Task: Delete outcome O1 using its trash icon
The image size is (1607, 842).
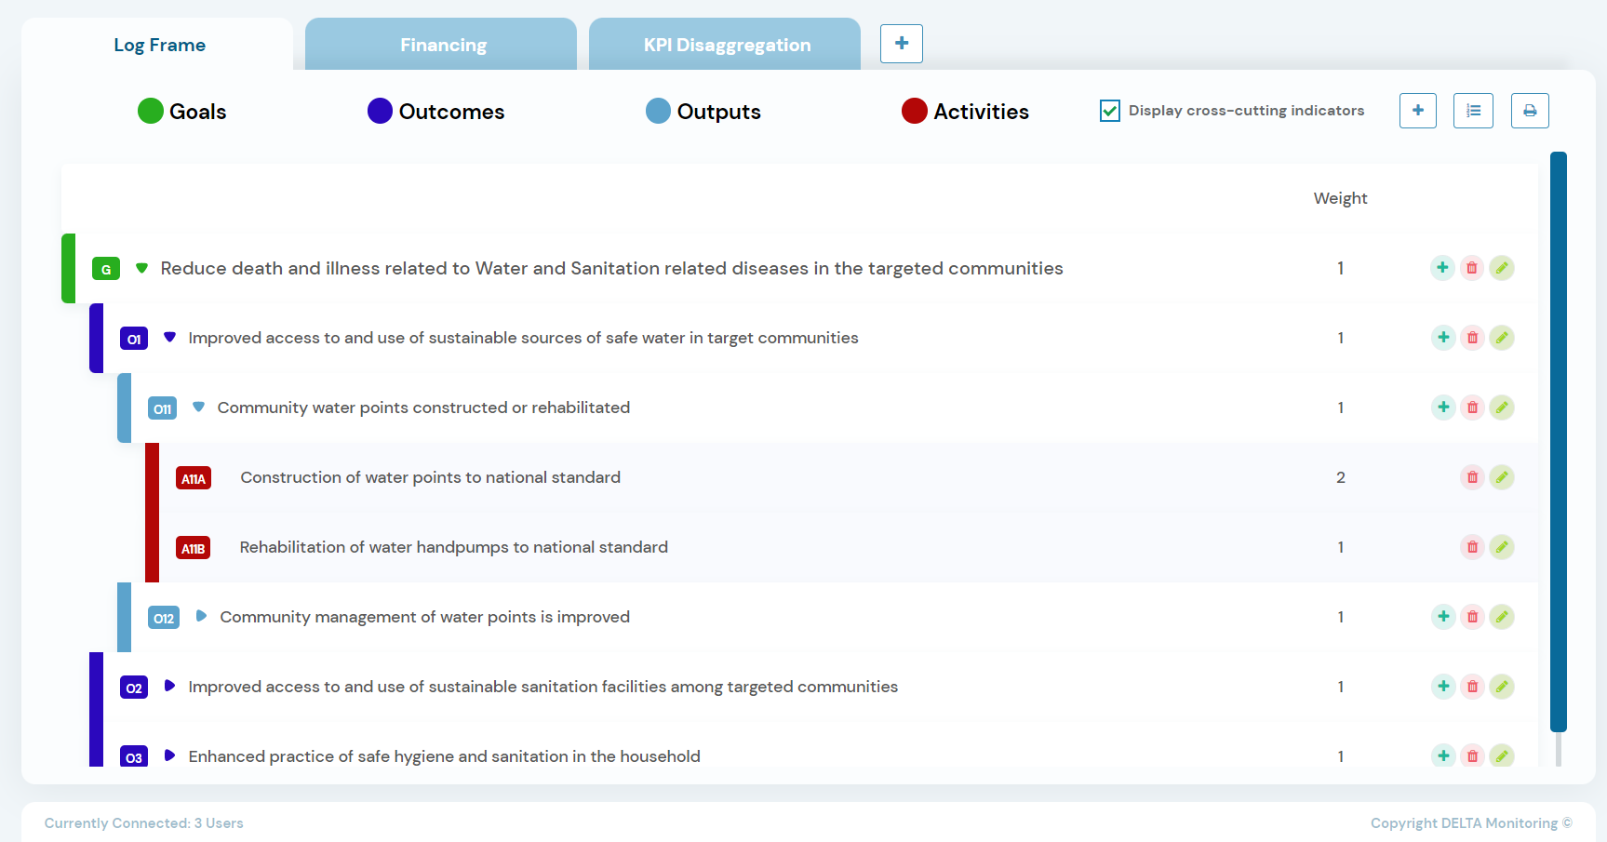Action: tap(1472, 338)
